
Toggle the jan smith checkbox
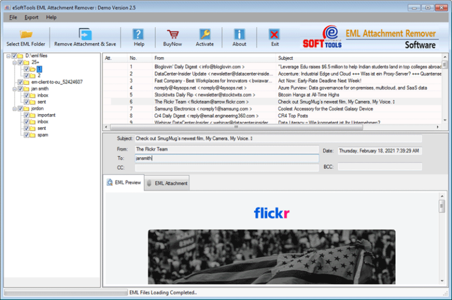coord(20,89)
